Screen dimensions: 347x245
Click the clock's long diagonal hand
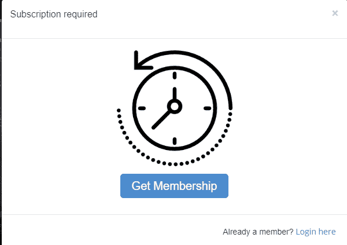click(x=161, y=120)
